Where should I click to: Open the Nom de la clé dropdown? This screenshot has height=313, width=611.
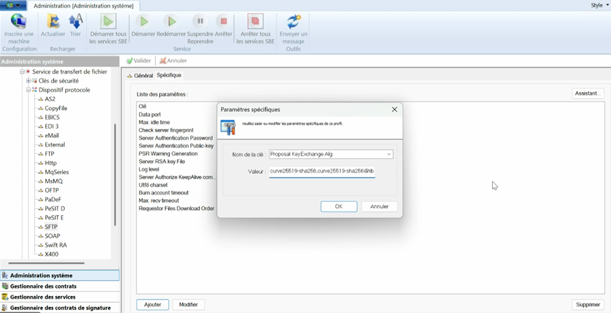(x=388, y=154)
